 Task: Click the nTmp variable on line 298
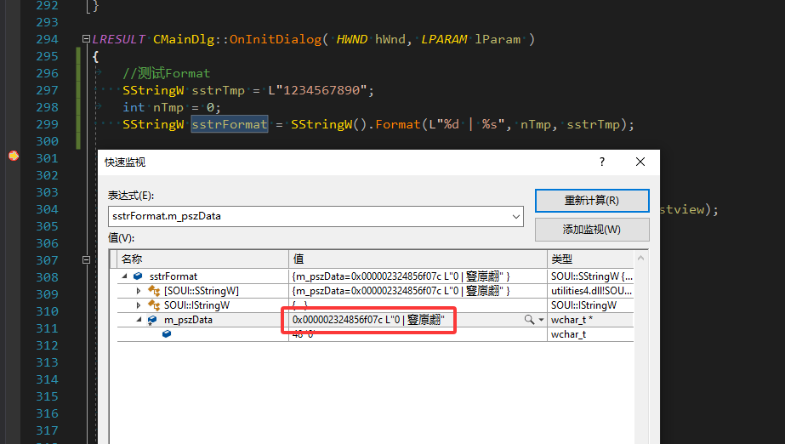tap(168, 107)
